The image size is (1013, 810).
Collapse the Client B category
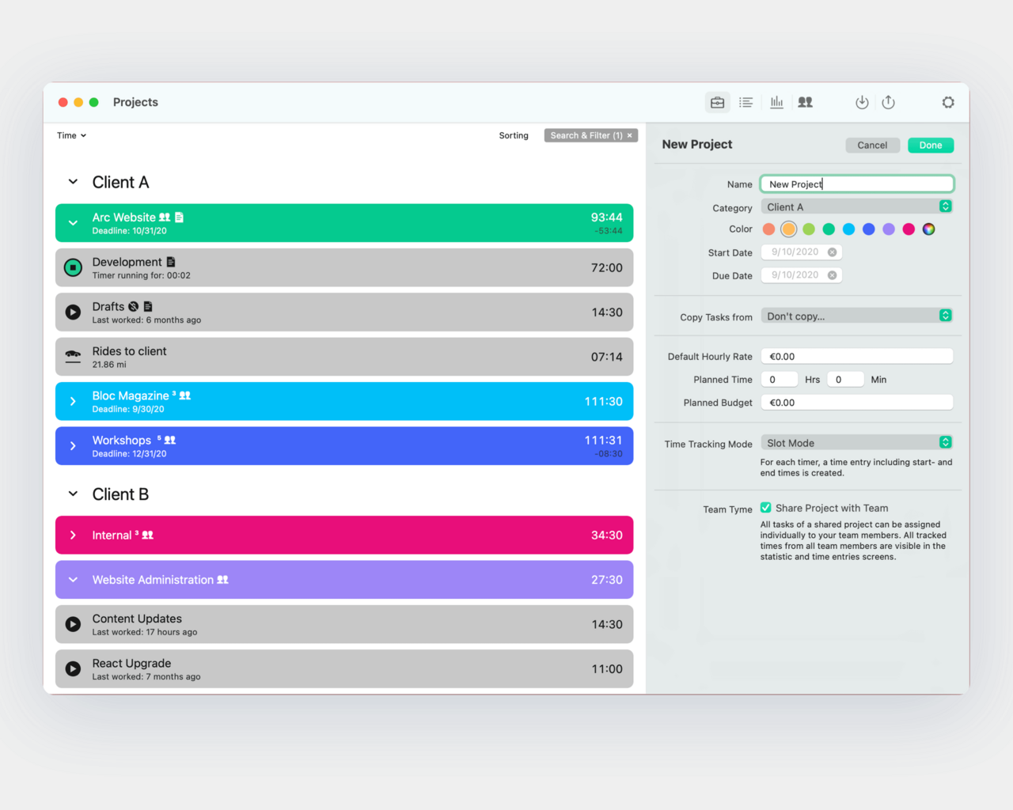73,494
